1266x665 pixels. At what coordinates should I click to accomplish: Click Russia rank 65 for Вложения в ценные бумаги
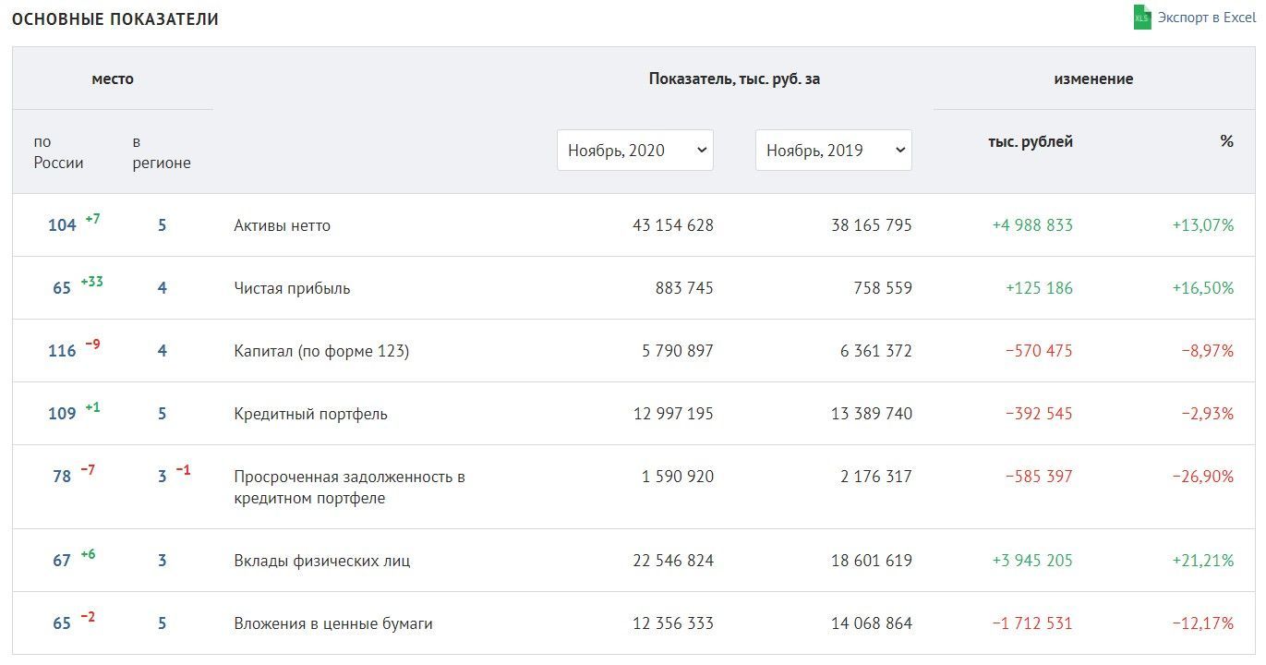click(x=62, y=623)
